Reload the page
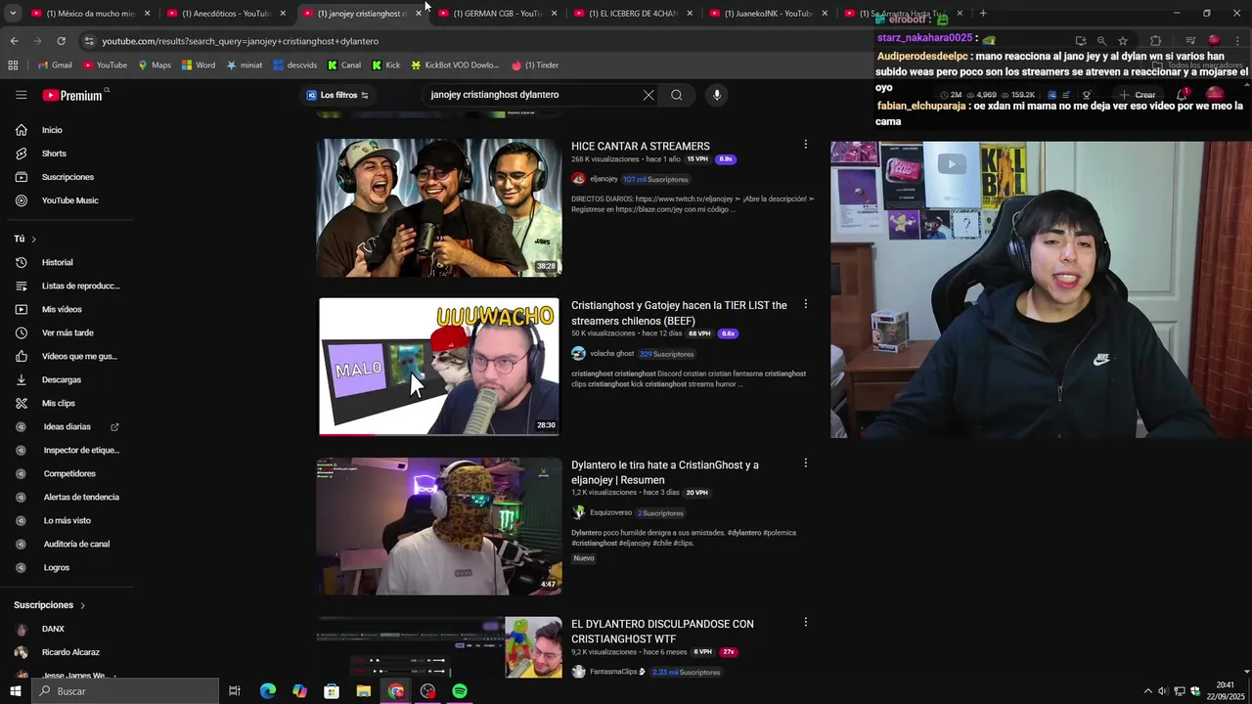This screenshot has height=704, width=1252. coord(61,41)
